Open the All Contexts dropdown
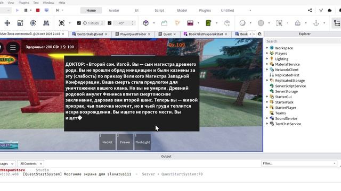The height and width of the screenshot is (191, 341). (x=31, y=164)
